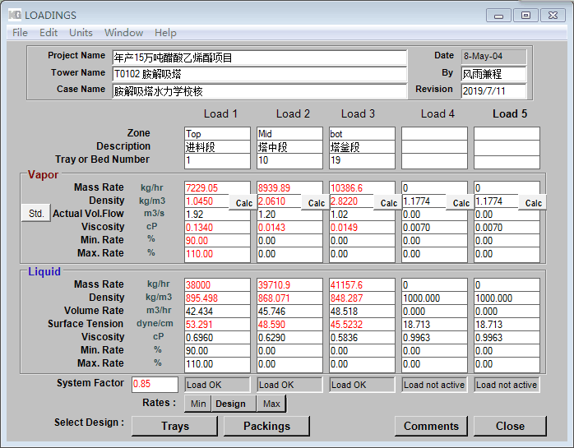Click Load 2 liquid Surface Tension field

click(290, 325)
